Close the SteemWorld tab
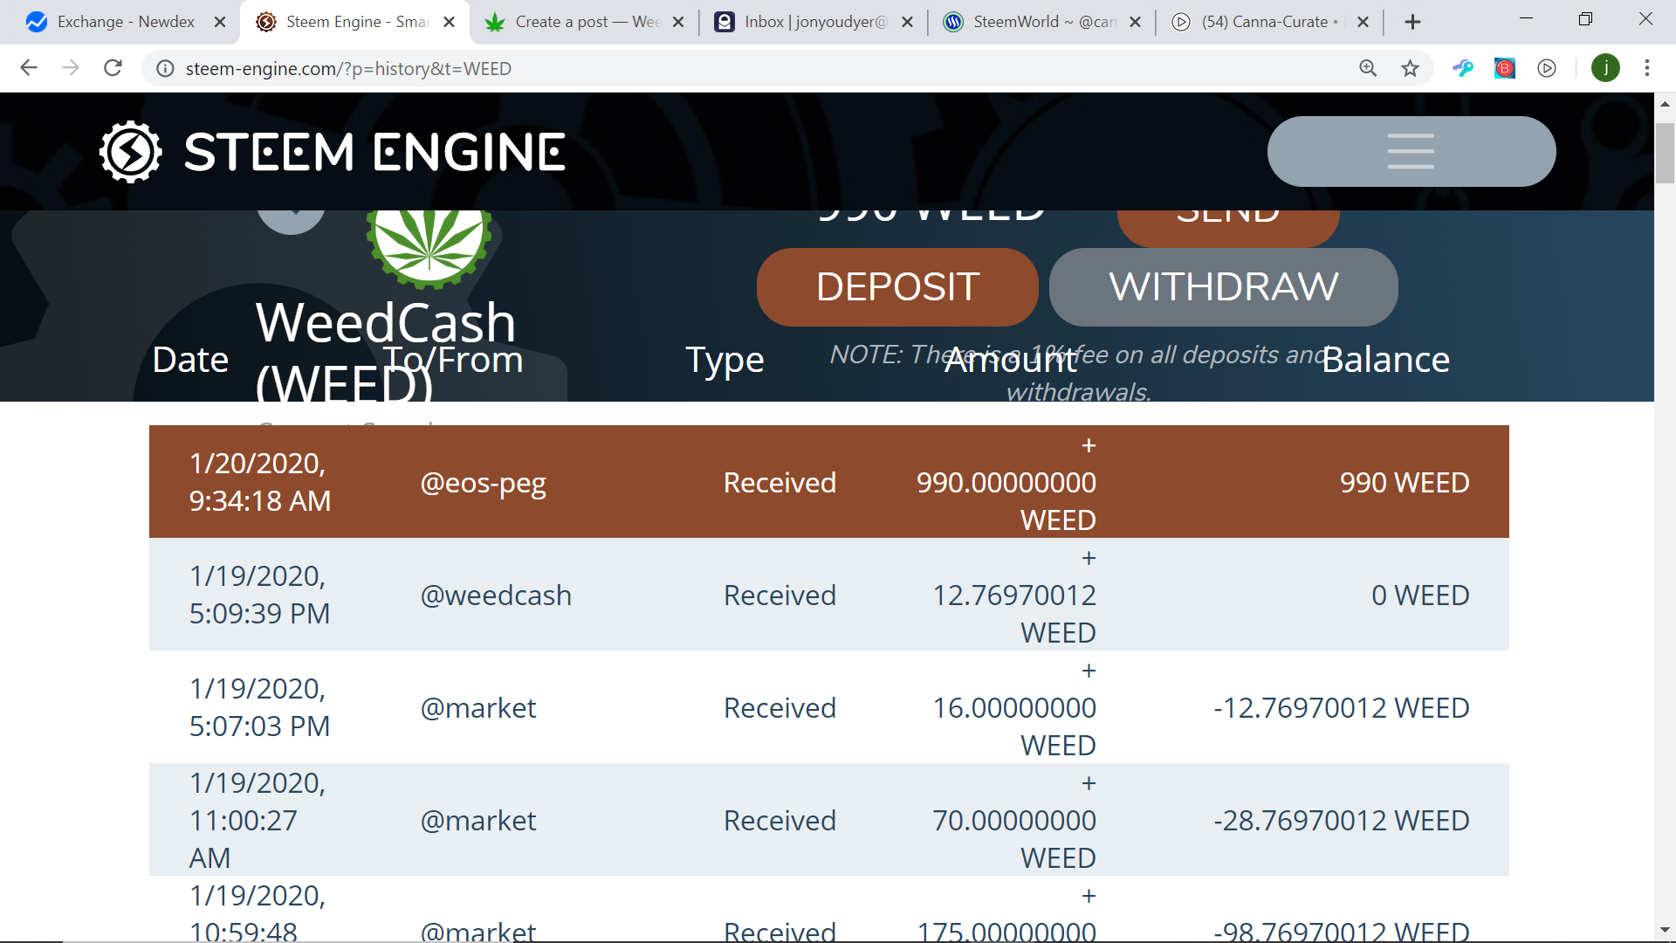 pyautogui.click(x=1135, y=22)
